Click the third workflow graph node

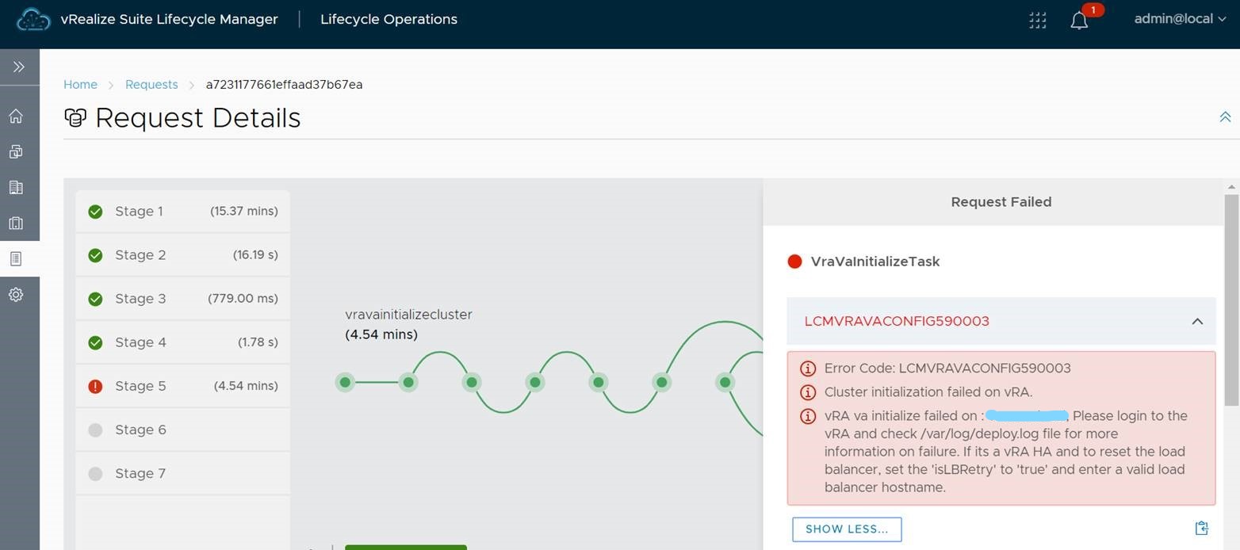pyautogui.click(x=472, y=382)
